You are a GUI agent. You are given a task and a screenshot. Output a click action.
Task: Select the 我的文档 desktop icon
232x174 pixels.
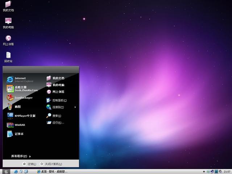click(8, 6)
